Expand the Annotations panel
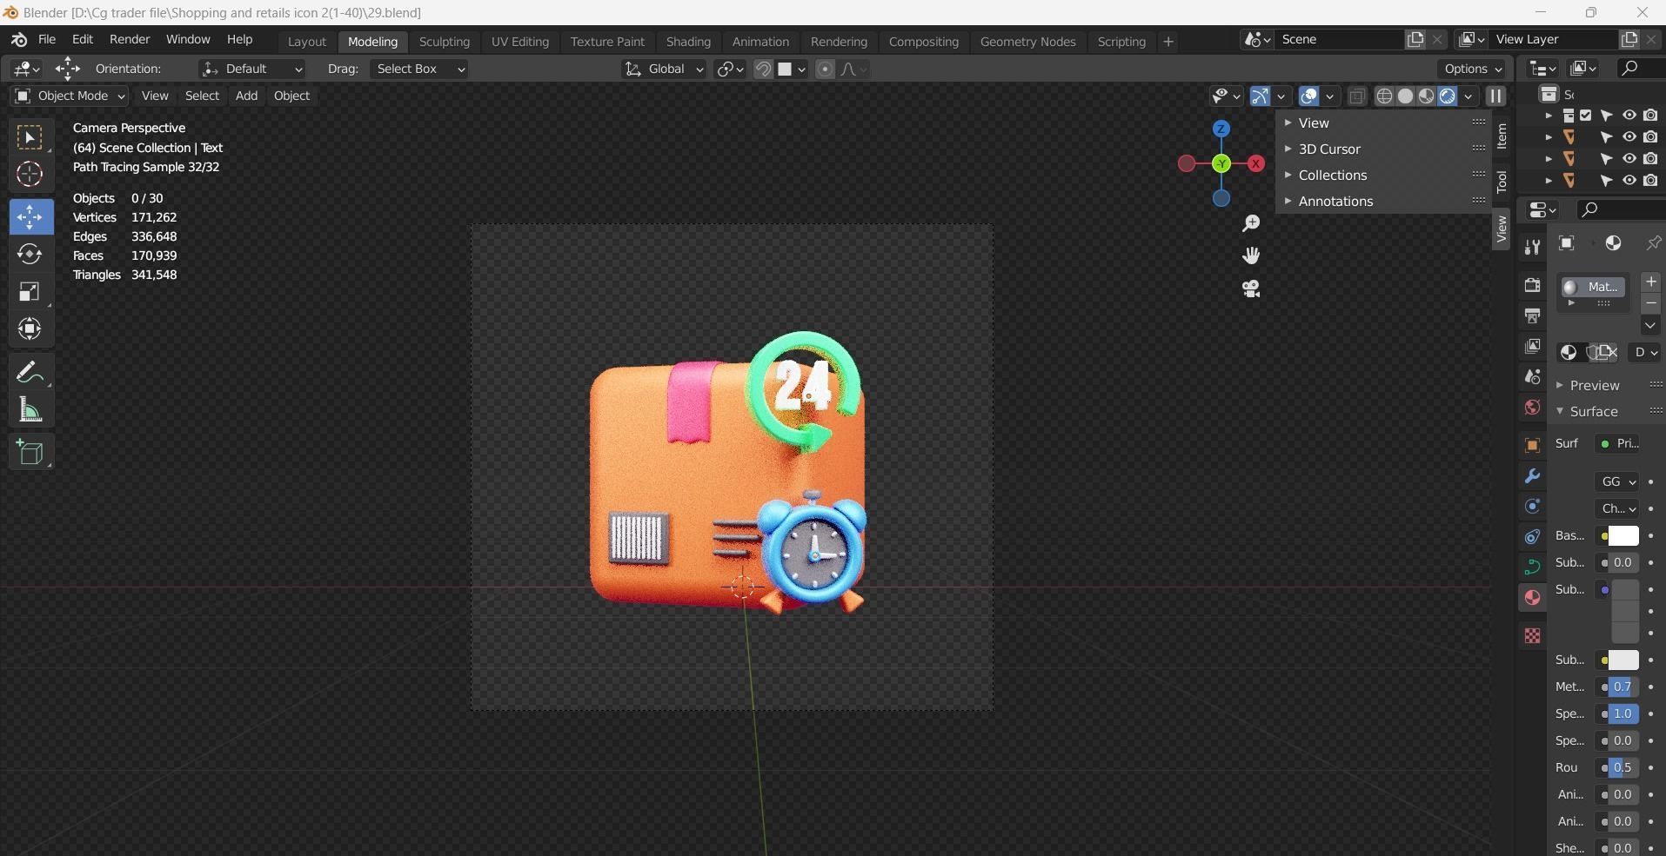 tap(1335, 201)
